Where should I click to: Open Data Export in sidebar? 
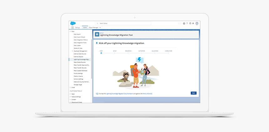coord(77,34)
